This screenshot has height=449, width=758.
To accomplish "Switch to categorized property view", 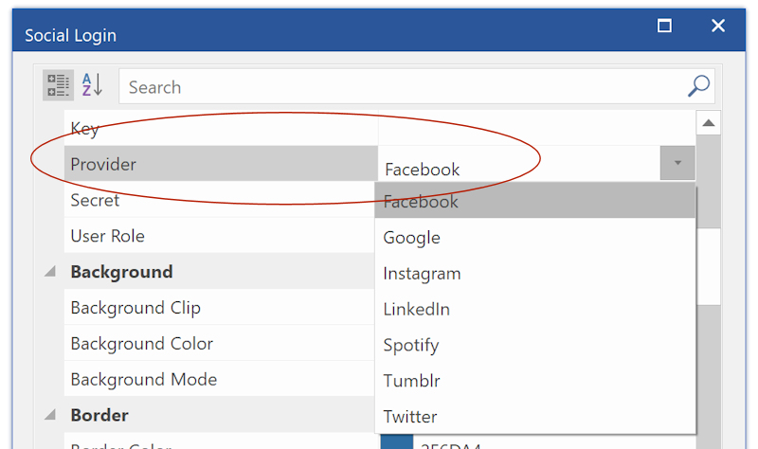I will pos(58,85).
